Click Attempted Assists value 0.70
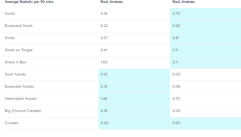The image size is (241, 137). point(176,99)
